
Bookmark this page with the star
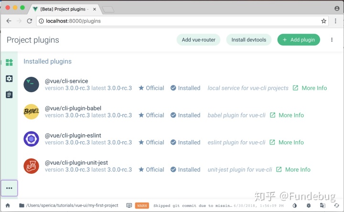click(323, 21)
